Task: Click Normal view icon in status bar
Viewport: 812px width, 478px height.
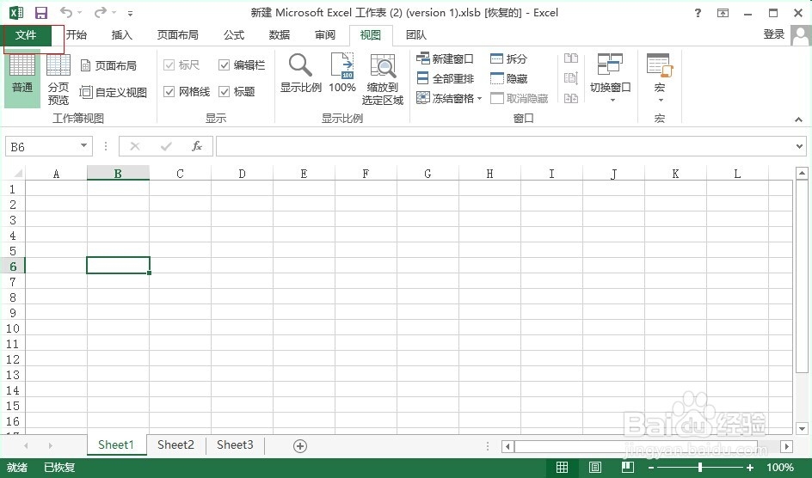Action: click(x=562, y=468)
